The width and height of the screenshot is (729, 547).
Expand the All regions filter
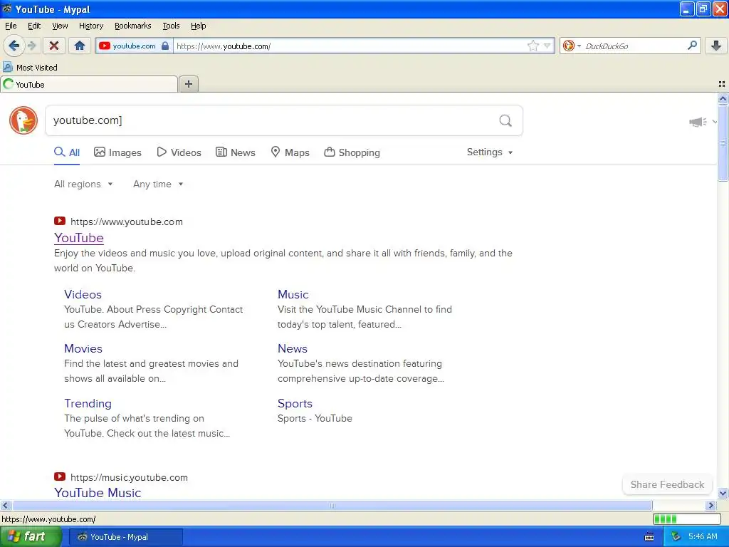(x=83, y=184)
